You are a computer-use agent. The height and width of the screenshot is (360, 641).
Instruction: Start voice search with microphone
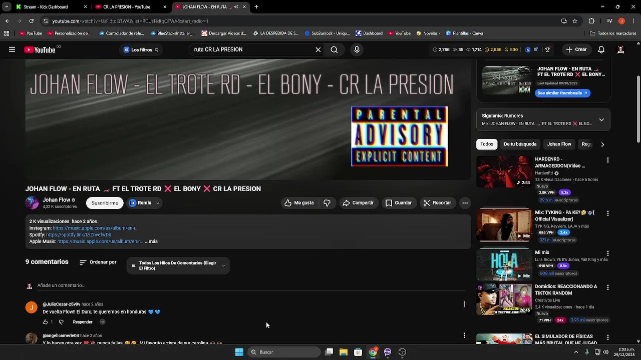click(x=357, y=49)
